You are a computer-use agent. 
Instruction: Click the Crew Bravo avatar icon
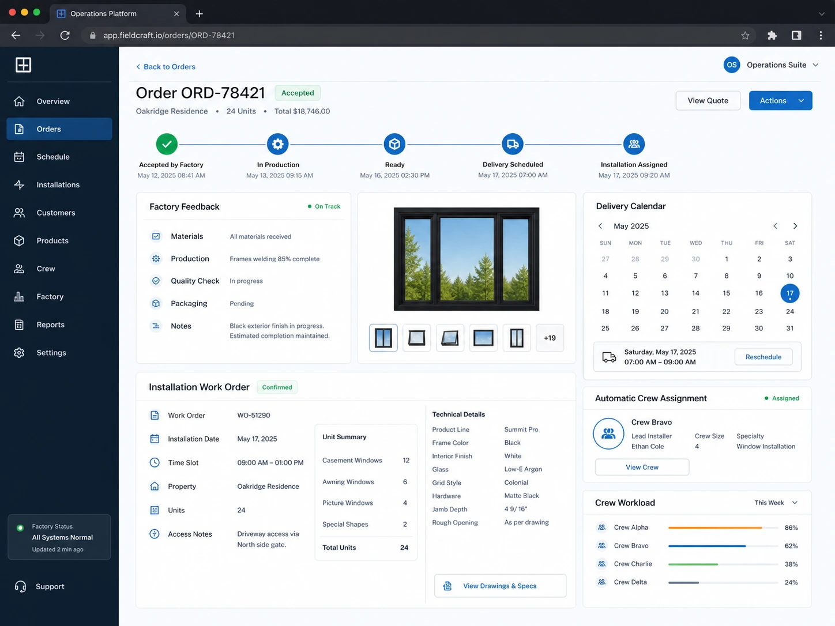click(x=608, y=433)
